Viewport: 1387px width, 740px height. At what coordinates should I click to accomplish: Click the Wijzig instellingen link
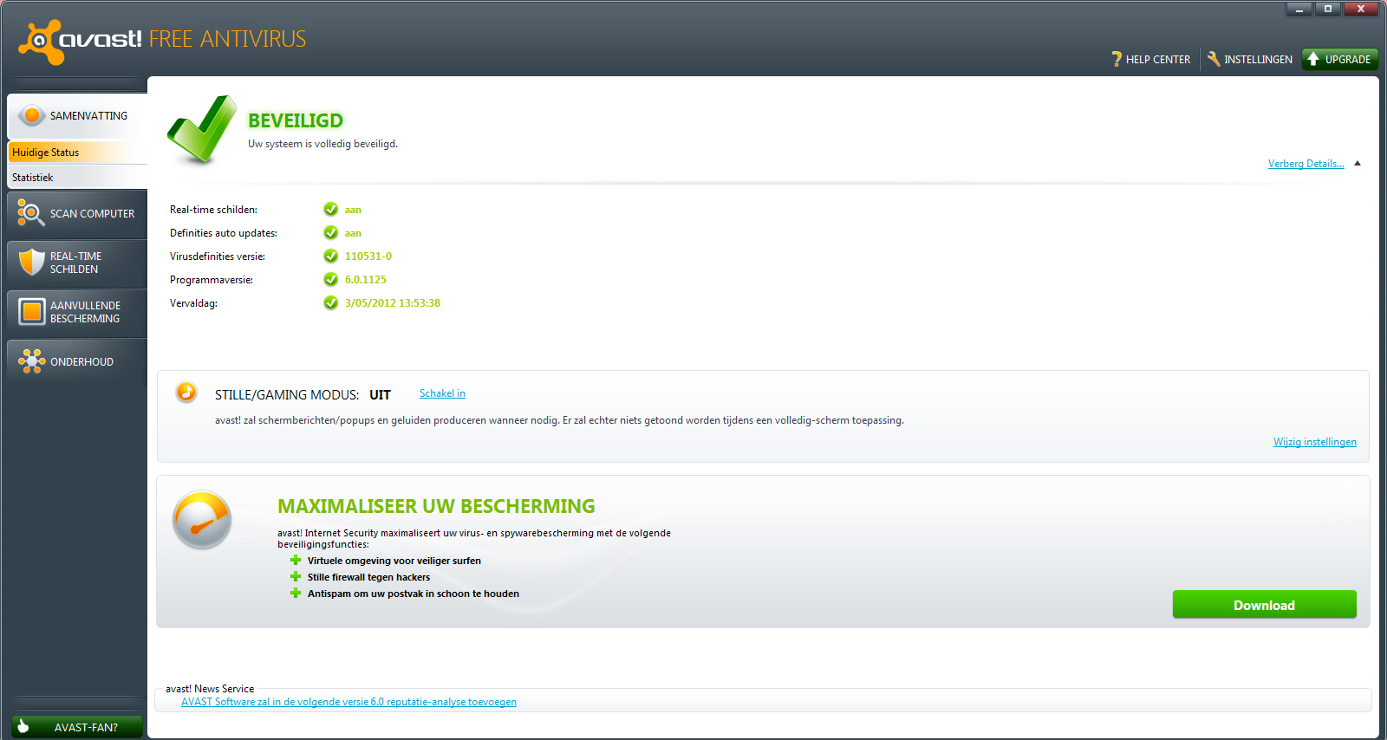pyautogui.click(x=1315, y=442)
